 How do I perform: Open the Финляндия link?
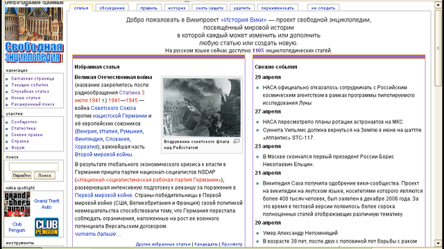89,139
